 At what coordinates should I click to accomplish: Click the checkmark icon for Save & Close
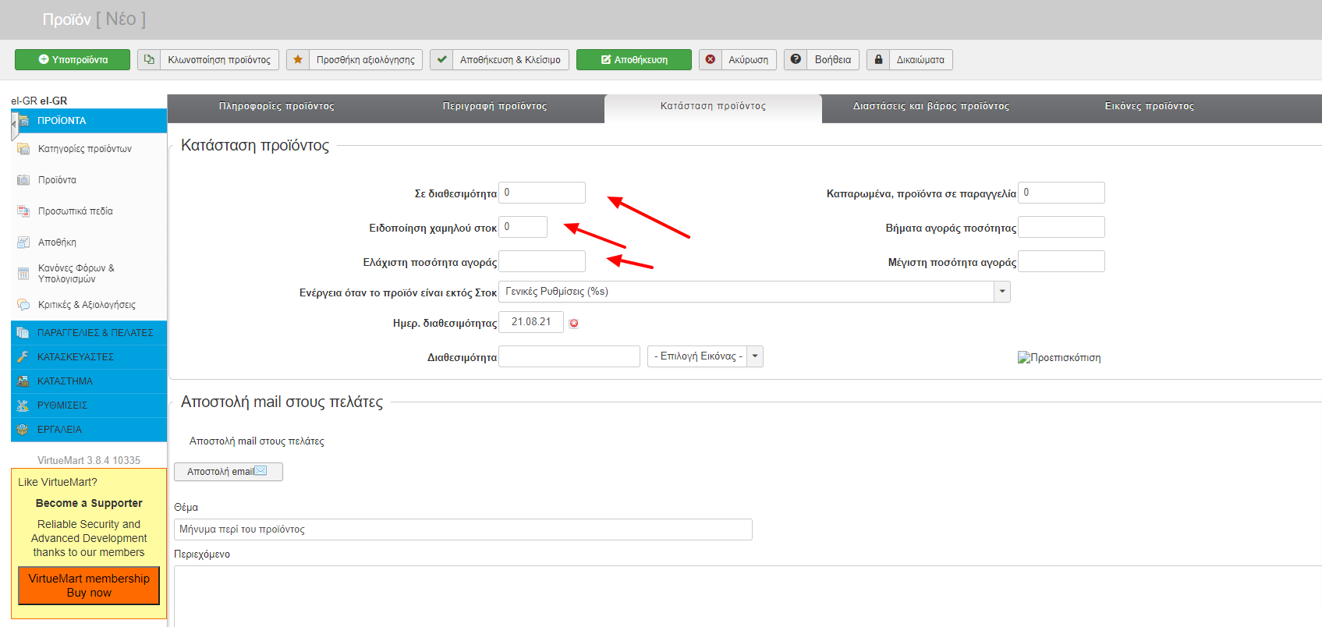441,59
